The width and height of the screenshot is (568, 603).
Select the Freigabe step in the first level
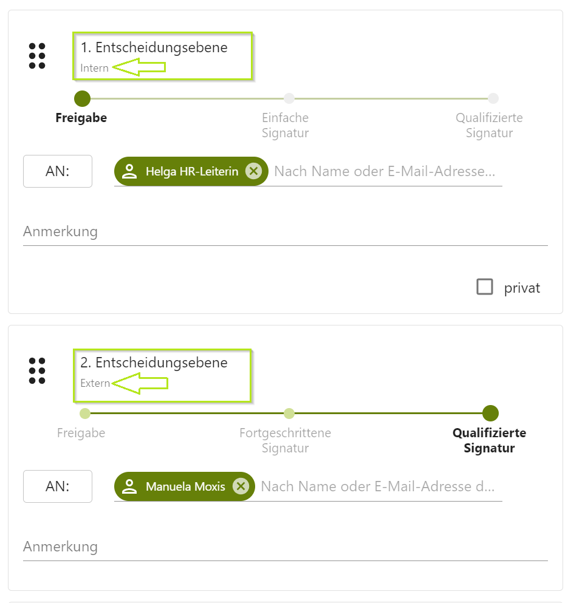81,98
